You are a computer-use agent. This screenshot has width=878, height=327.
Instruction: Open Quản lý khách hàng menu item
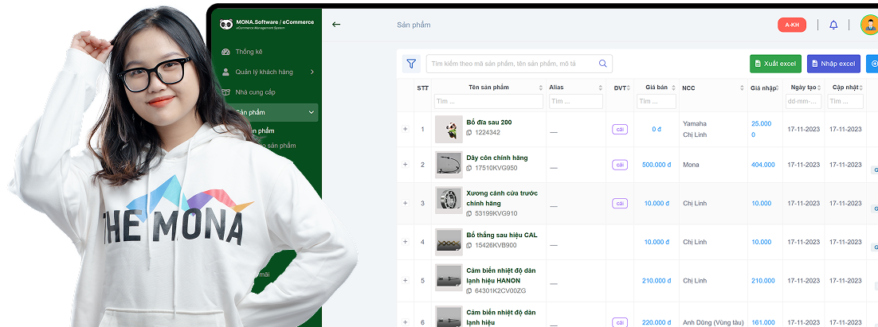coord(264,72)
